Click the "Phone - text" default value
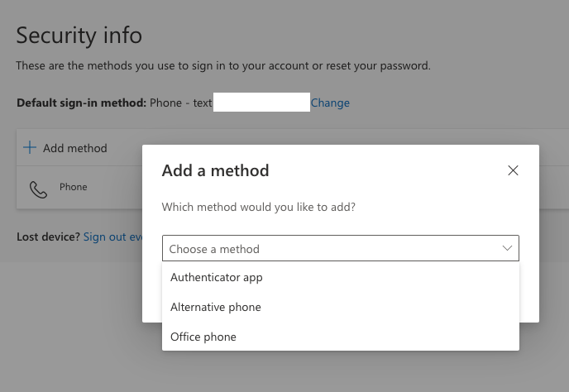This screenshot has height=392, width=569. (181, 103)
